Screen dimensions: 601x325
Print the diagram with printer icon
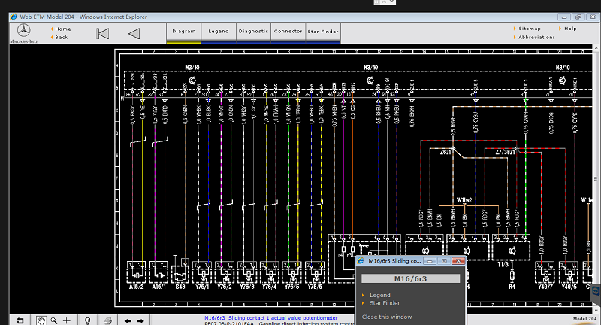coord(108,320)
